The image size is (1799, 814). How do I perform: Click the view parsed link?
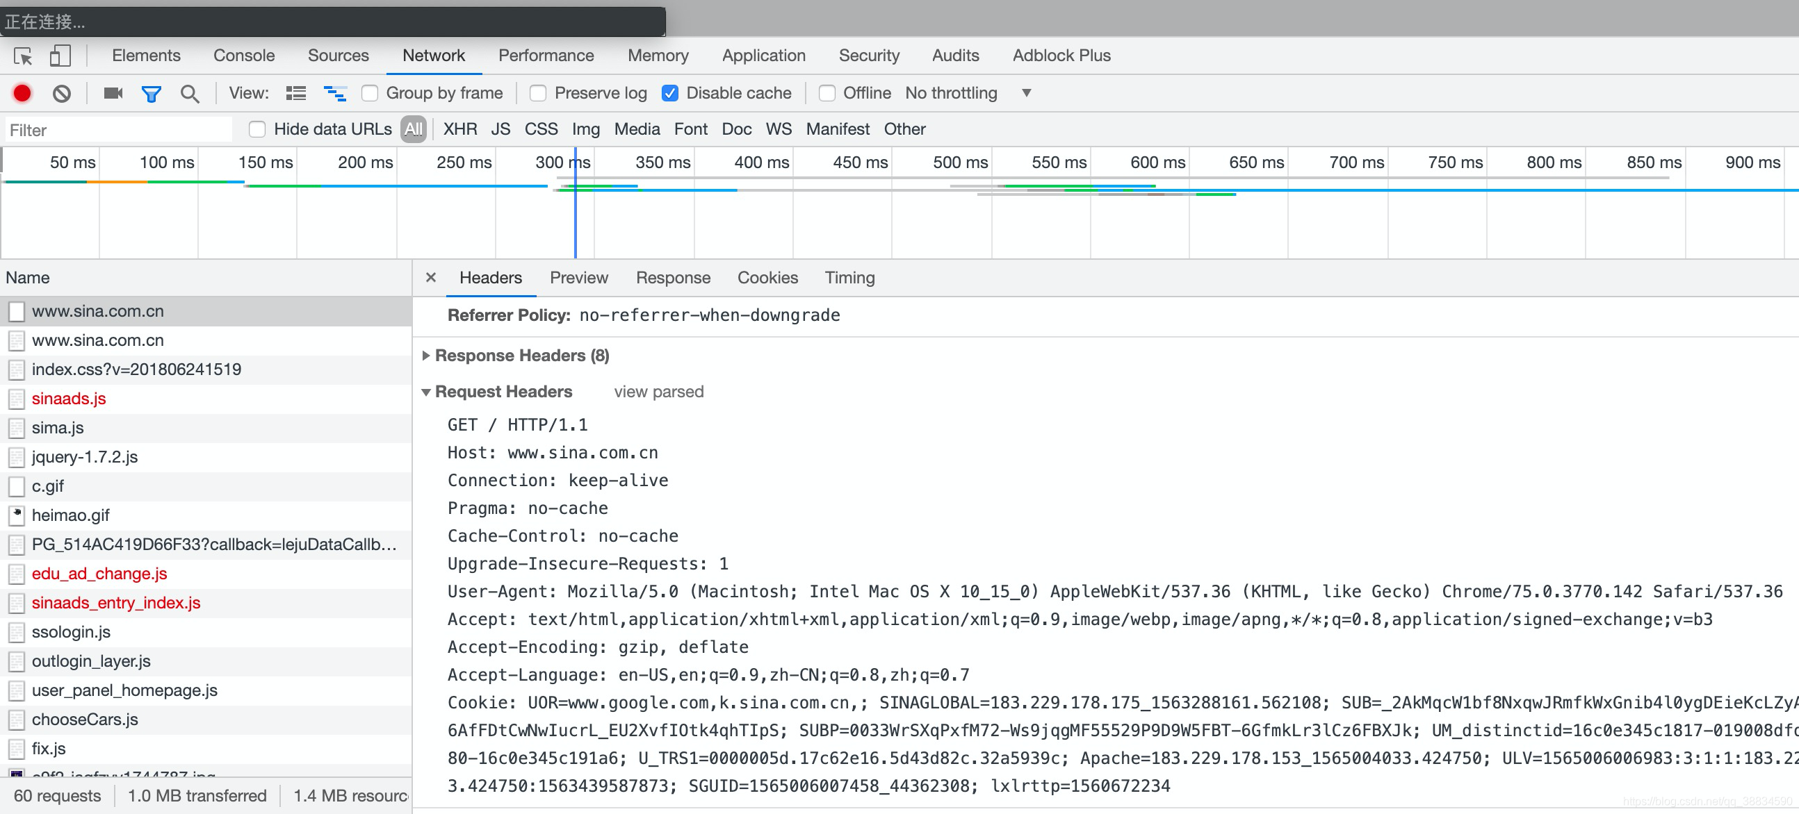(x=658, y=392)
